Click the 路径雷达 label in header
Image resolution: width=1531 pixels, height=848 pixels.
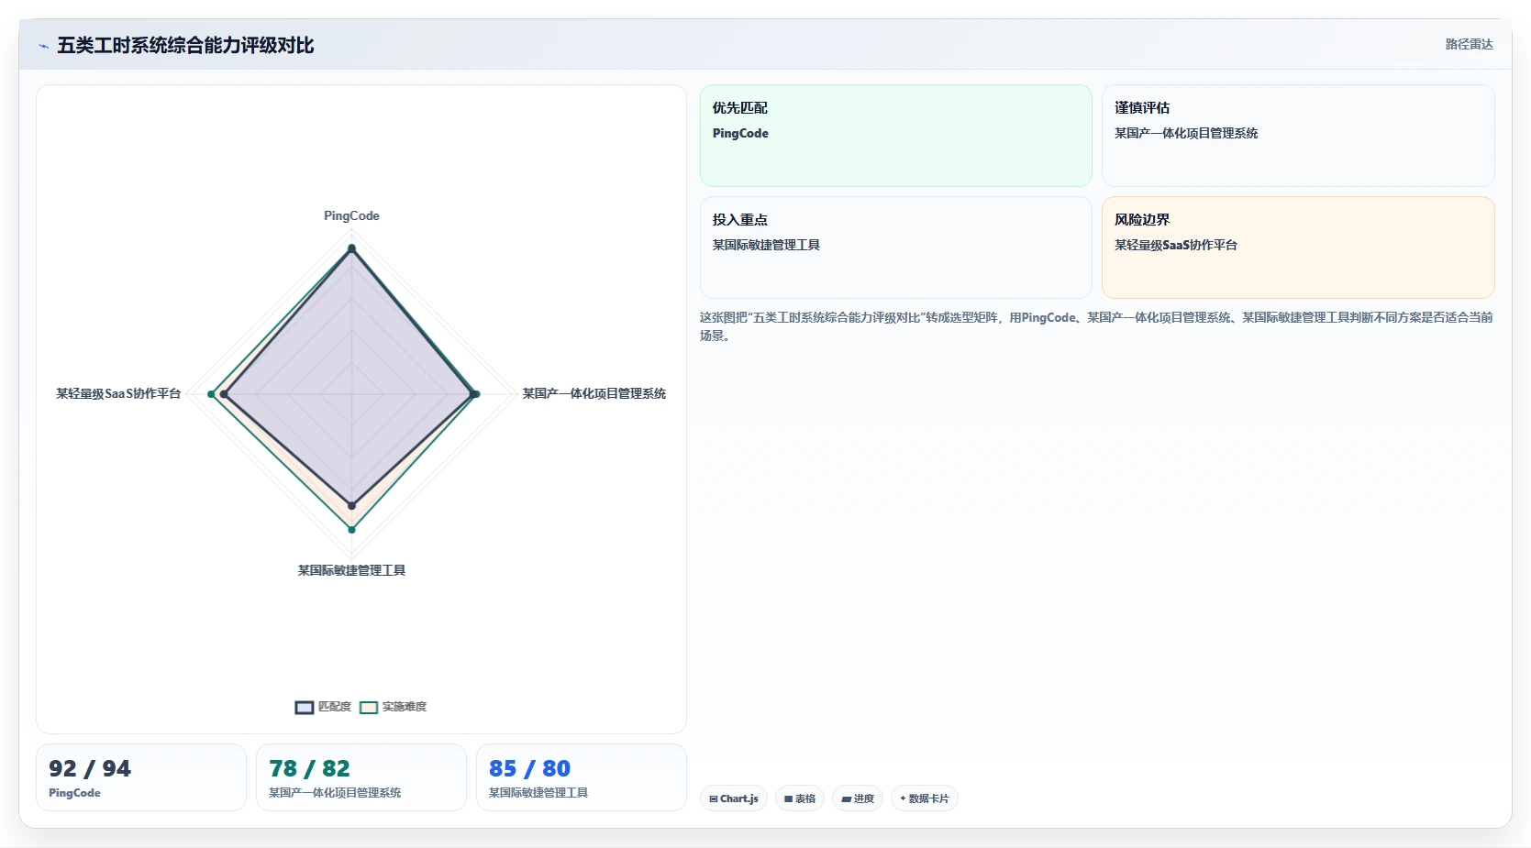1469,44
